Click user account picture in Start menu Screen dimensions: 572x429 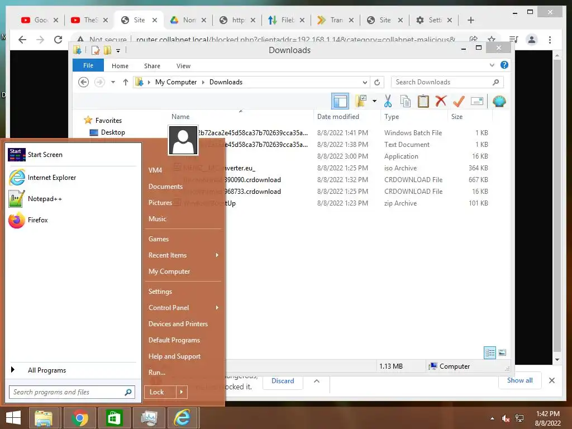tap(183, 140)
